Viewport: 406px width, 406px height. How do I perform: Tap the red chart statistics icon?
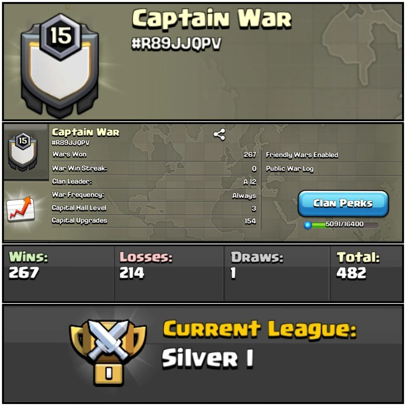pyautogui.click(x=21, y=209)
